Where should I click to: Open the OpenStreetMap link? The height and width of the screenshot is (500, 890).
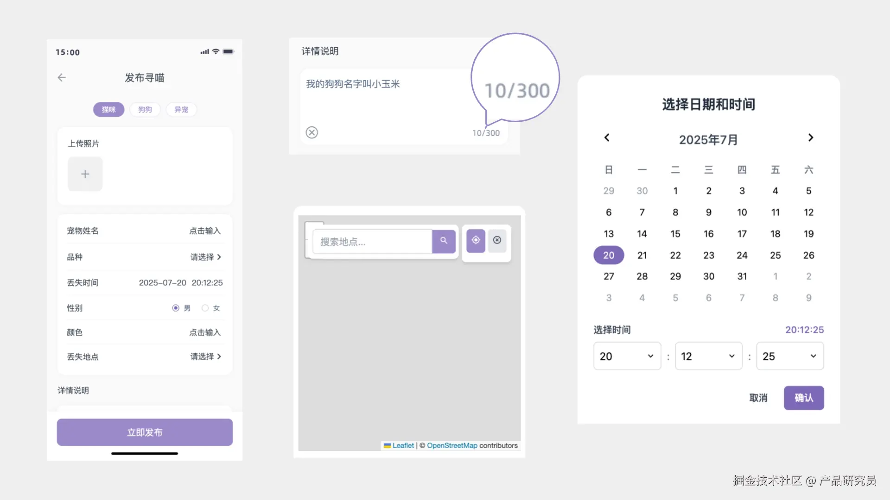pyautogui.click(x=452, y=445)
